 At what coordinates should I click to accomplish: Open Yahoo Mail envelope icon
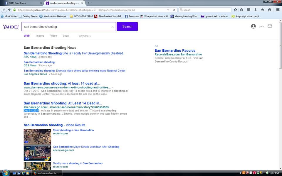(270, 26)
